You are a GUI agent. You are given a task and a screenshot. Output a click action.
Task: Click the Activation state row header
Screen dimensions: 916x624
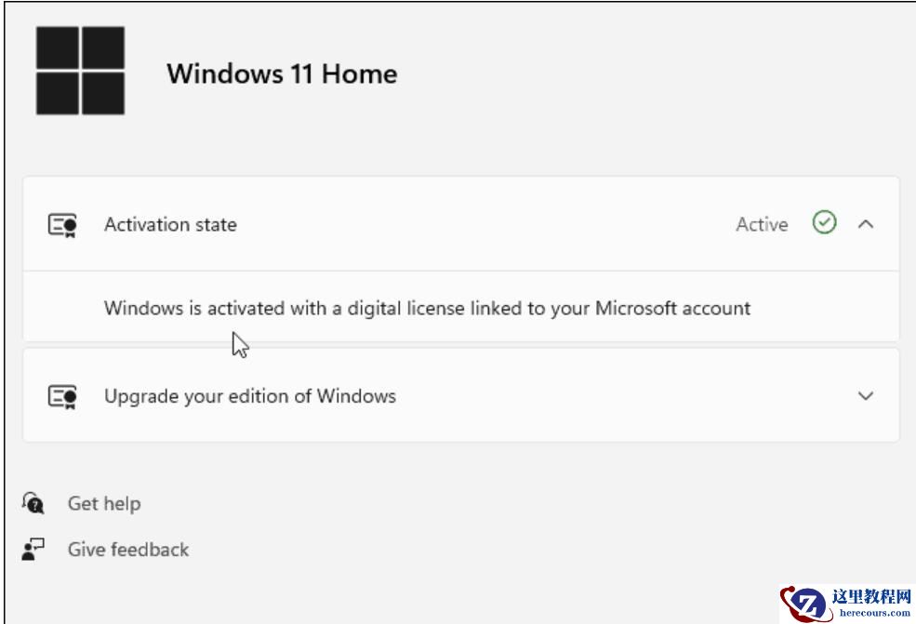169,223
